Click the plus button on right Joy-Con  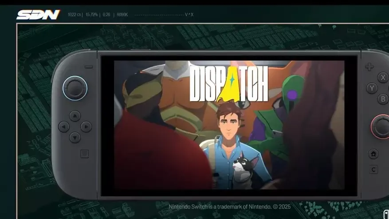point(369,67)
